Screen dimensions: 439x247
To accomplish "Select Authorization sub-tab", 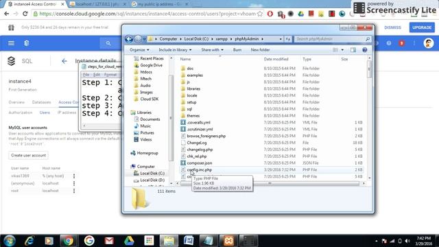I will point(21,113).
